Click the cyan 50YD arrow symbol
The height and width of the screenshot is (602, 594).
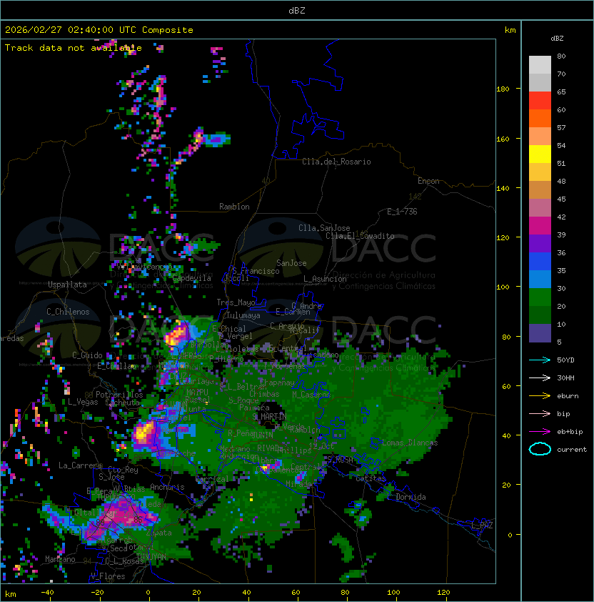coord(540,360)
